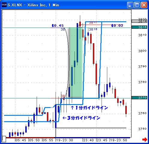Click the 05:50 time axis label

click(x=35, y=140)
